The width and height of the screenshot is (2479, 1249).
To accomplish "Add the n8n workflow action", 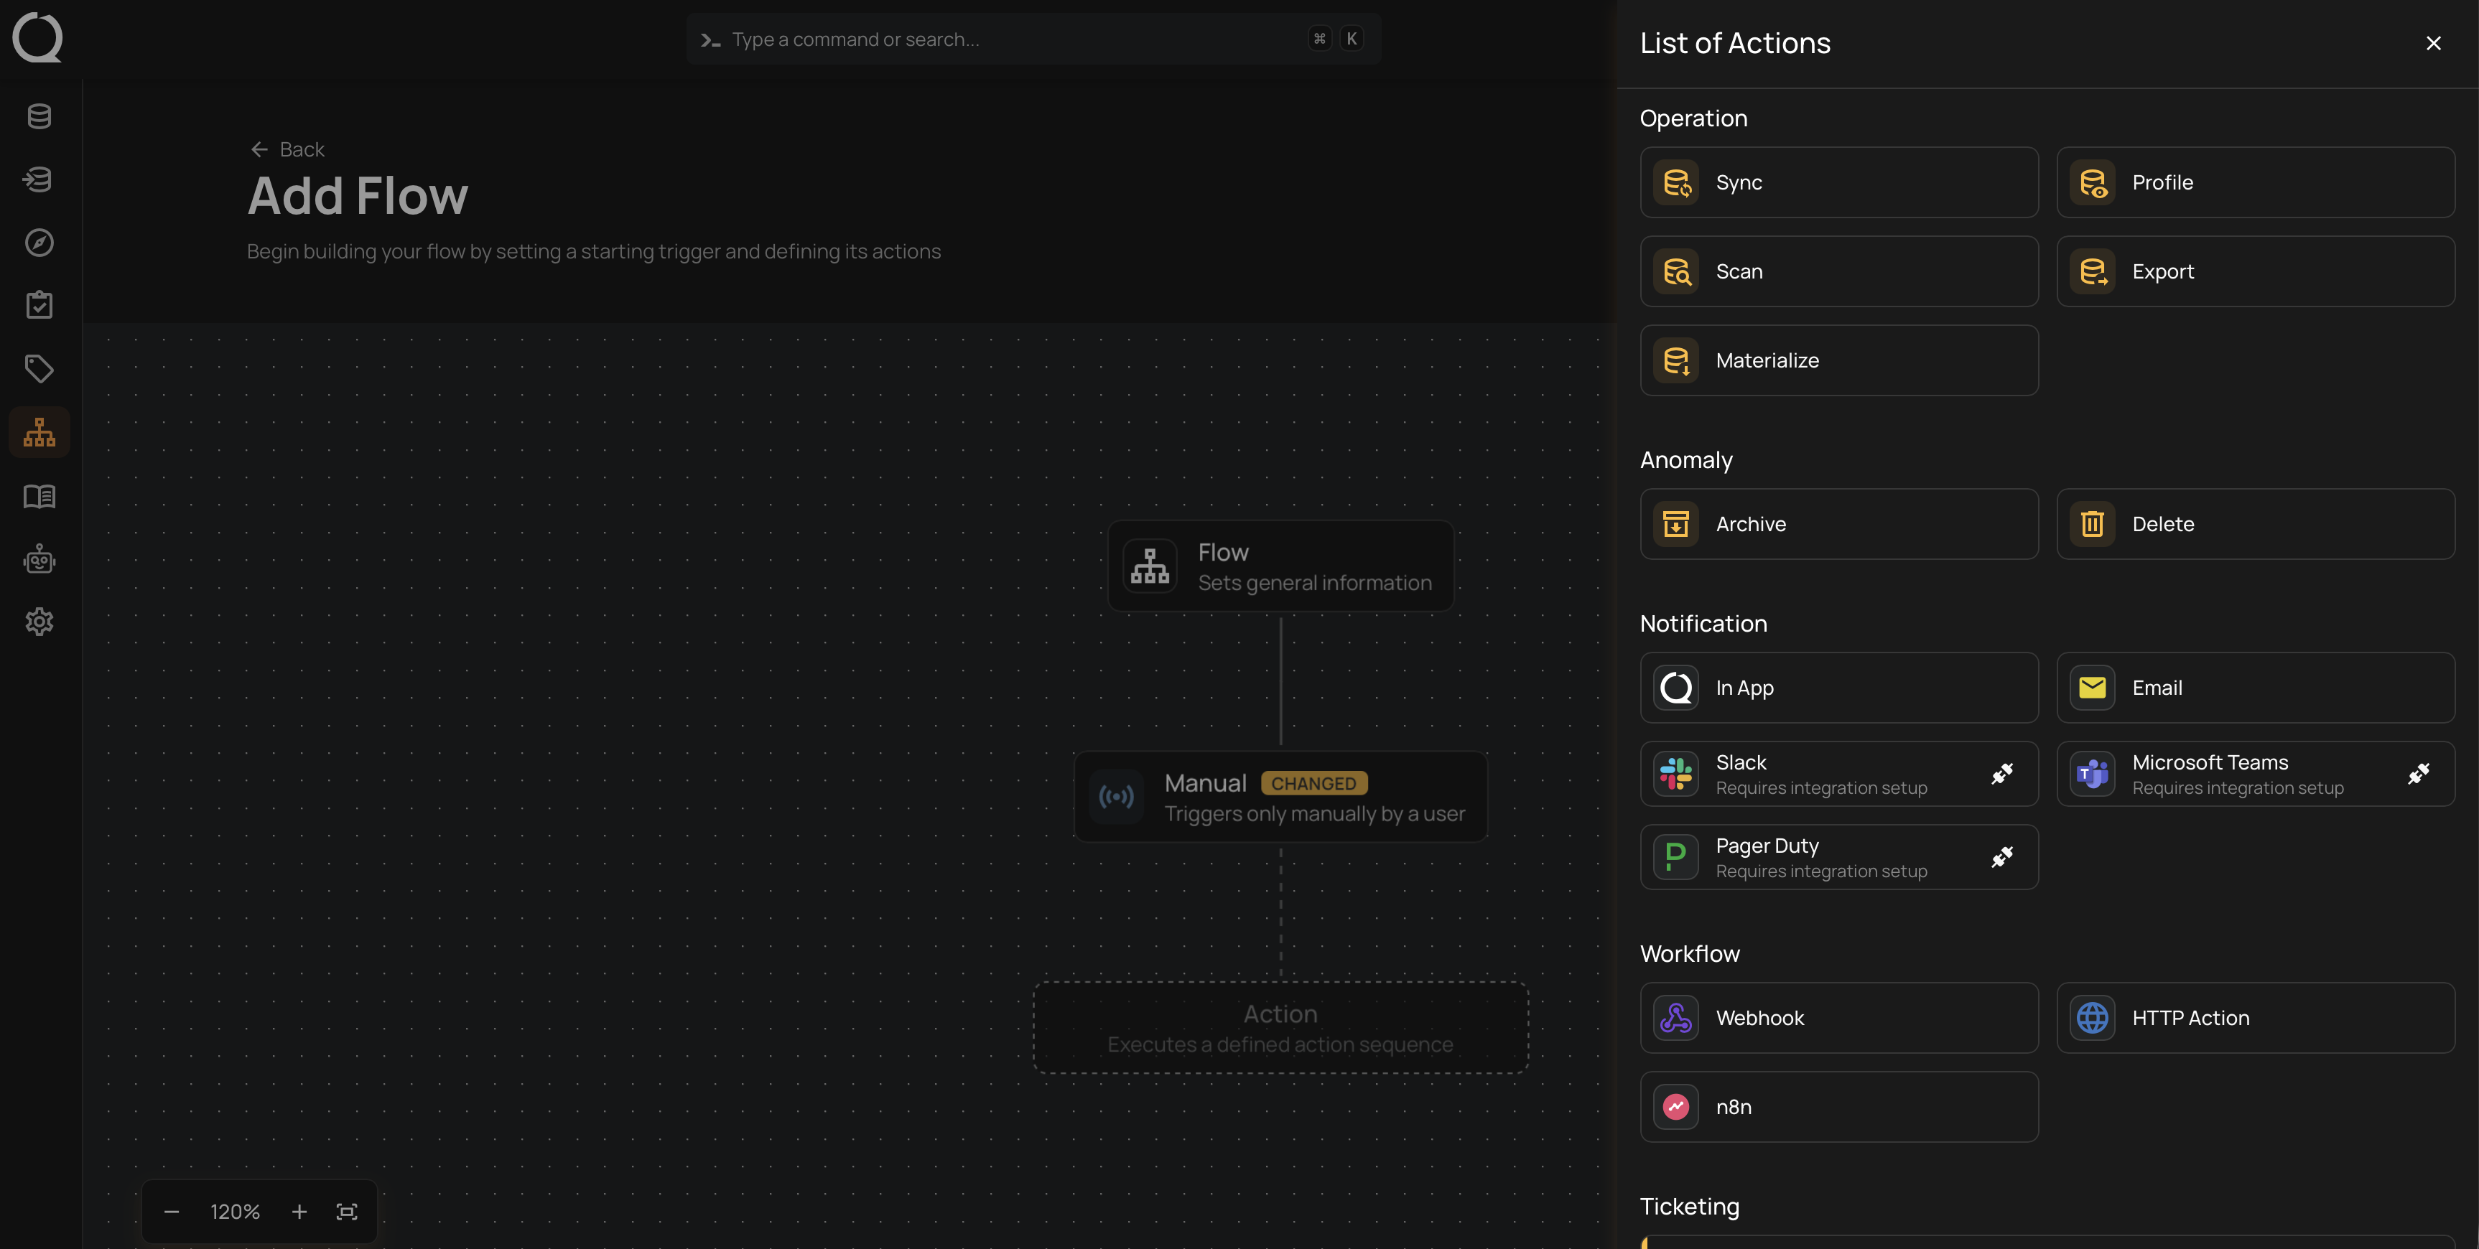I will pyautogui.click(x=1839, y=1107).
